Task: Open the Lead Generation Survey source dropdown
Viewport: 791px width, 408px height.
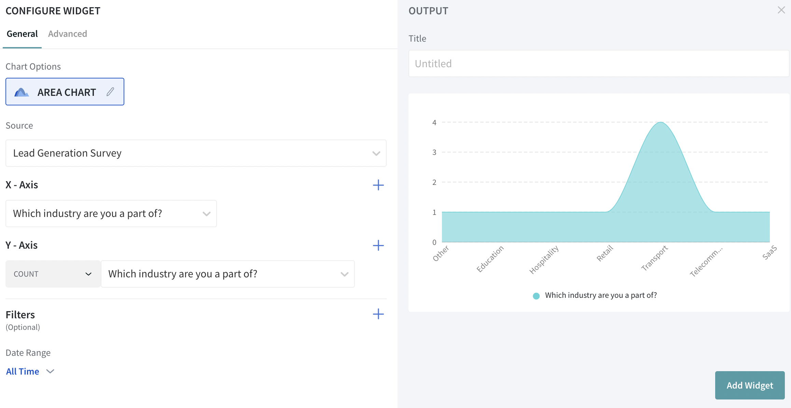Action: [x=196, y=153]
